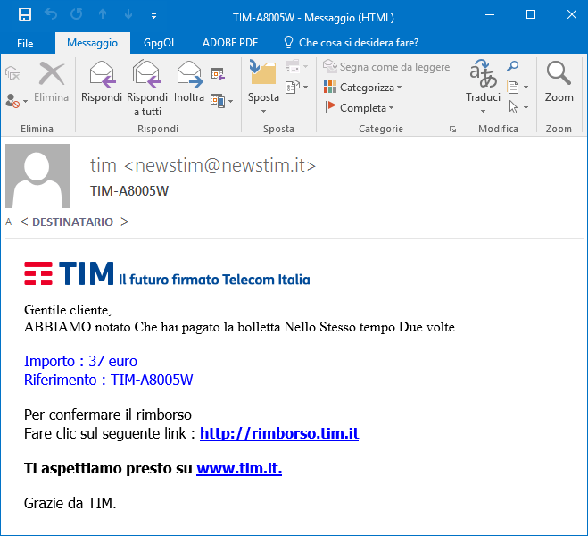Image resolution: width=588 pixels, height=536 pixels.
Task: Open Categorie group dialog launcher
Action: click(x=452, y=130)
